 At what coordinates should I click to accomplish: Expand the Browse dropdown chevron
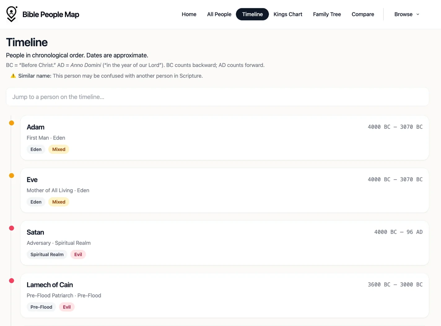(x=418, y=14)
